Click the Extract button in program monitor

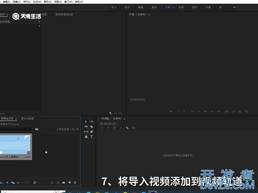point(233,112)
